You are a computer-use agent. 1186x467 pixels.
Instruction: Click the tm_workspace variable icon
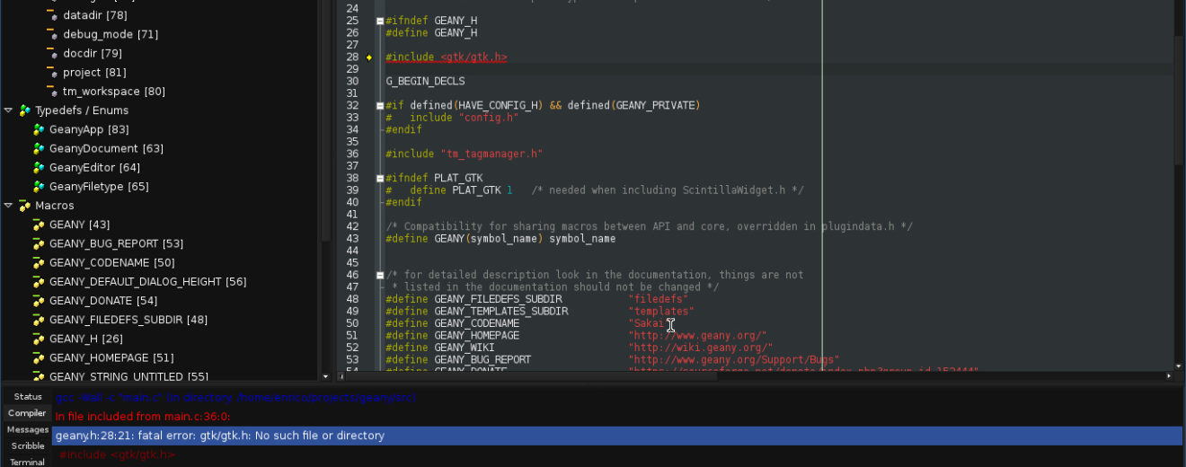(x=52, y=92)
